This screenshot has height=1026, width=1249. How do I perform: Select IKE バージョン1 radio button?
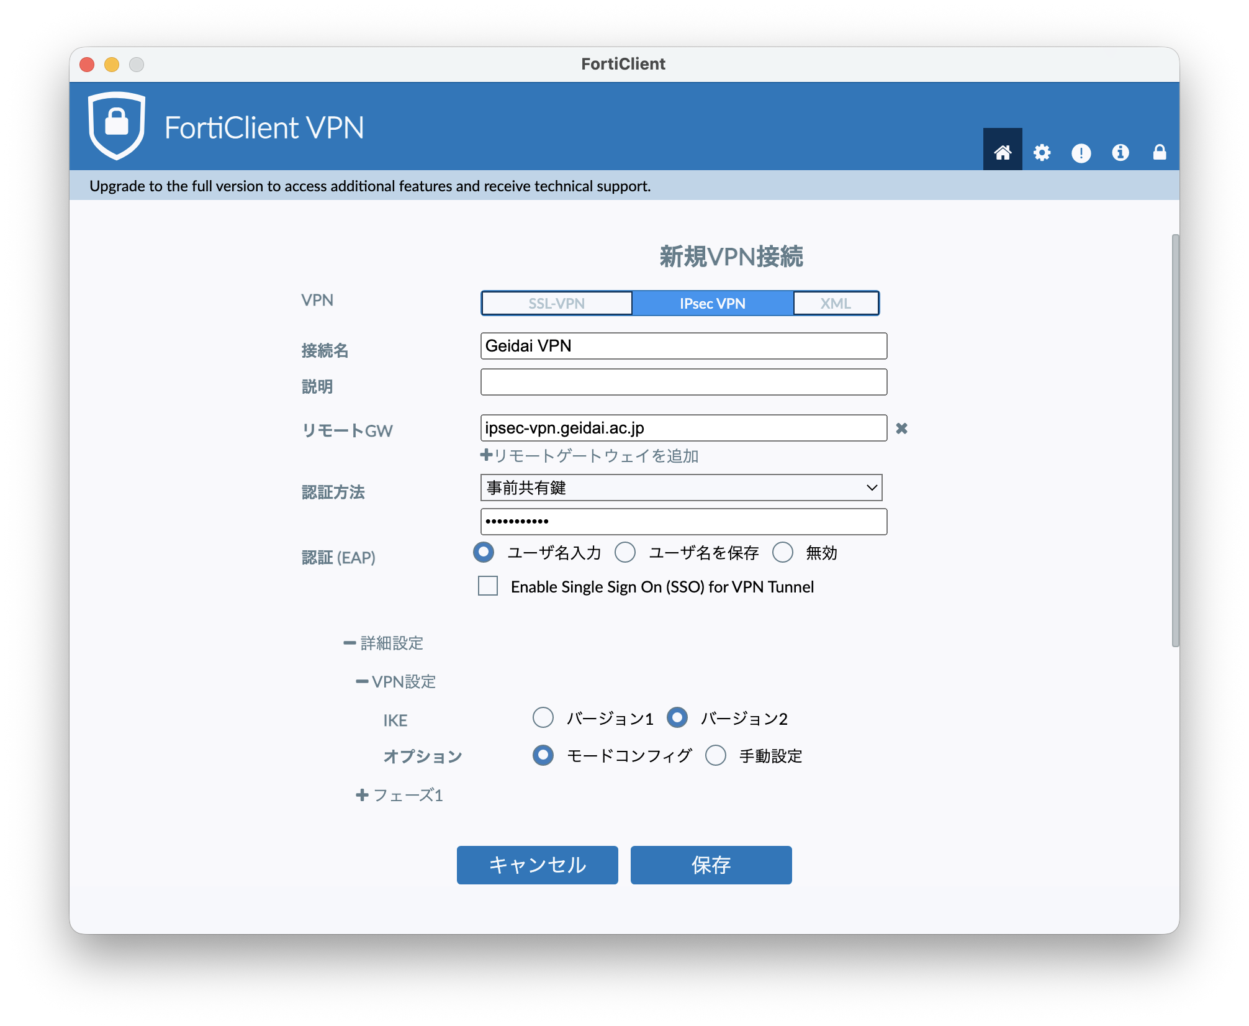[543, 717]
